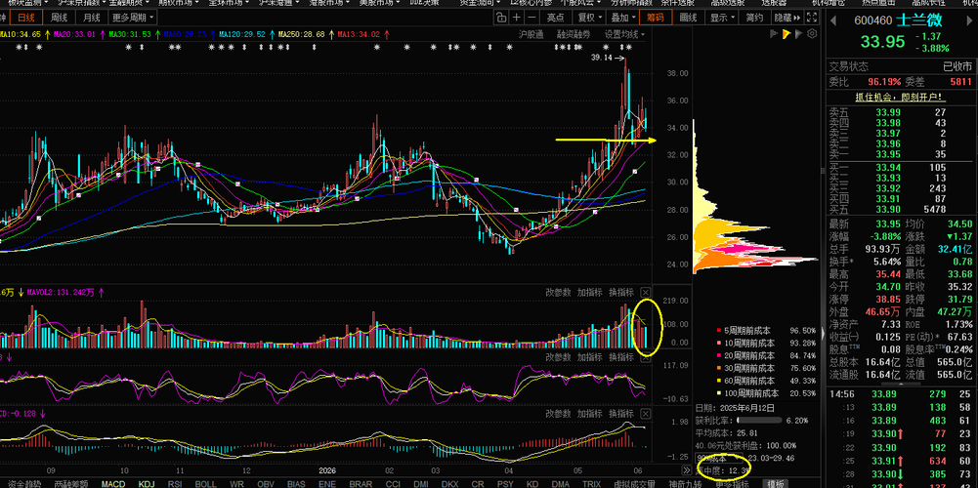This screenshot has width=978, height=488.
Task: Open 期权市场 menu dropdown
Action: coord(178,3)
